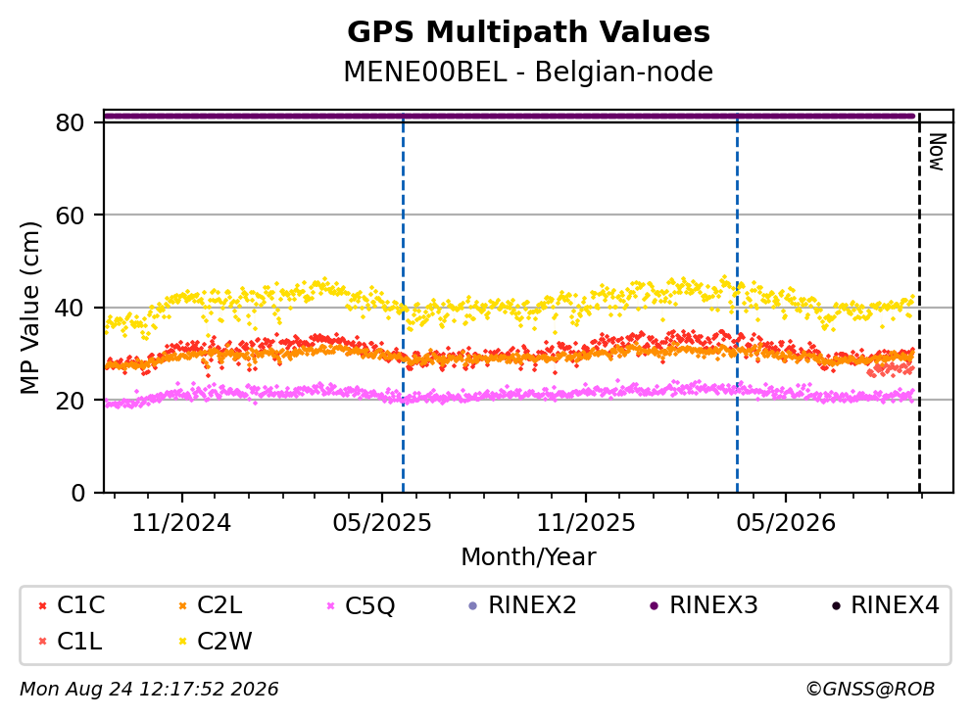The height and width of the screenshot is (719, 973).
Task: Click the RINEX3 purple legend dot
Action: [x=654, y=605]
